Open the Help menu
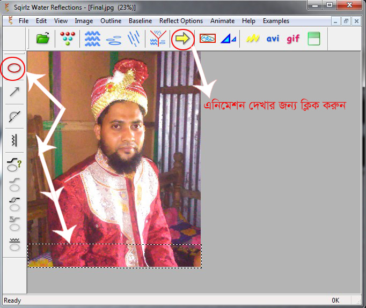Viewport: 366px width, 308px height. point(248,21)
